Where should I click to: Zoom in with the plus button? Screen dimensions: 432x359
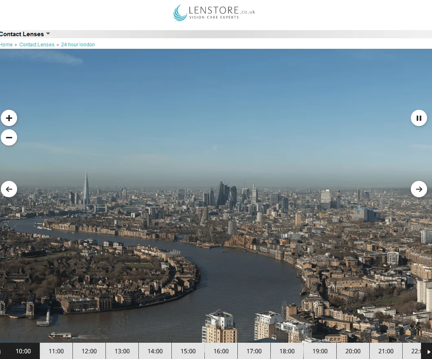click(9, 118)
